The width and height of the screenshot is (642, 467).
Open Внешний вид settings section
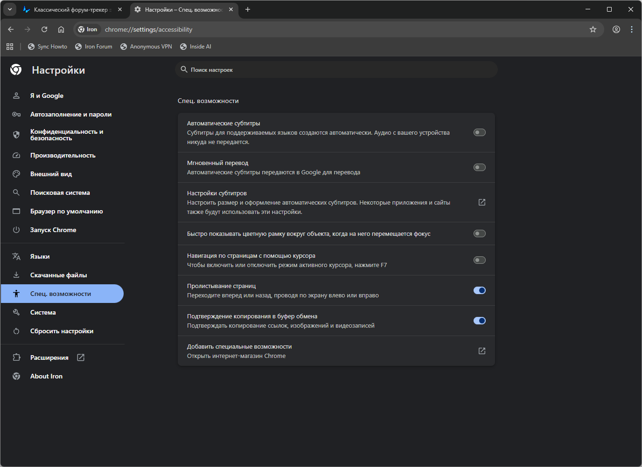tap(51, 174)
